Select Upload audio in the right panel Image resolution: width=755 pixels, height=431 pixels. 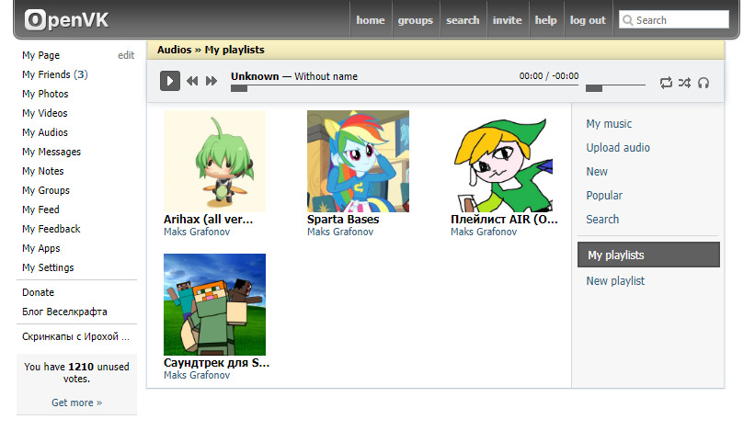point(618,148)
